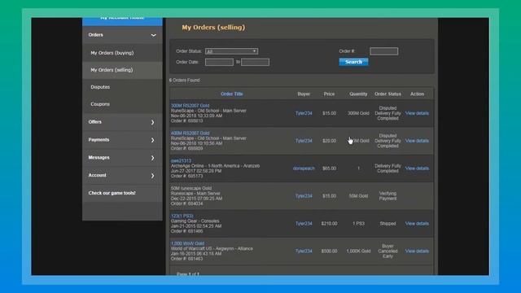The image size is (521, 293).
Task: Open My Orders (buying) page
Action: point(112,53)
